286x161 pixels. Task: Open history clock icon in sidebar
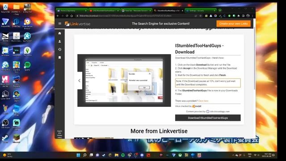pyautogui.click(x=59, y=50)
